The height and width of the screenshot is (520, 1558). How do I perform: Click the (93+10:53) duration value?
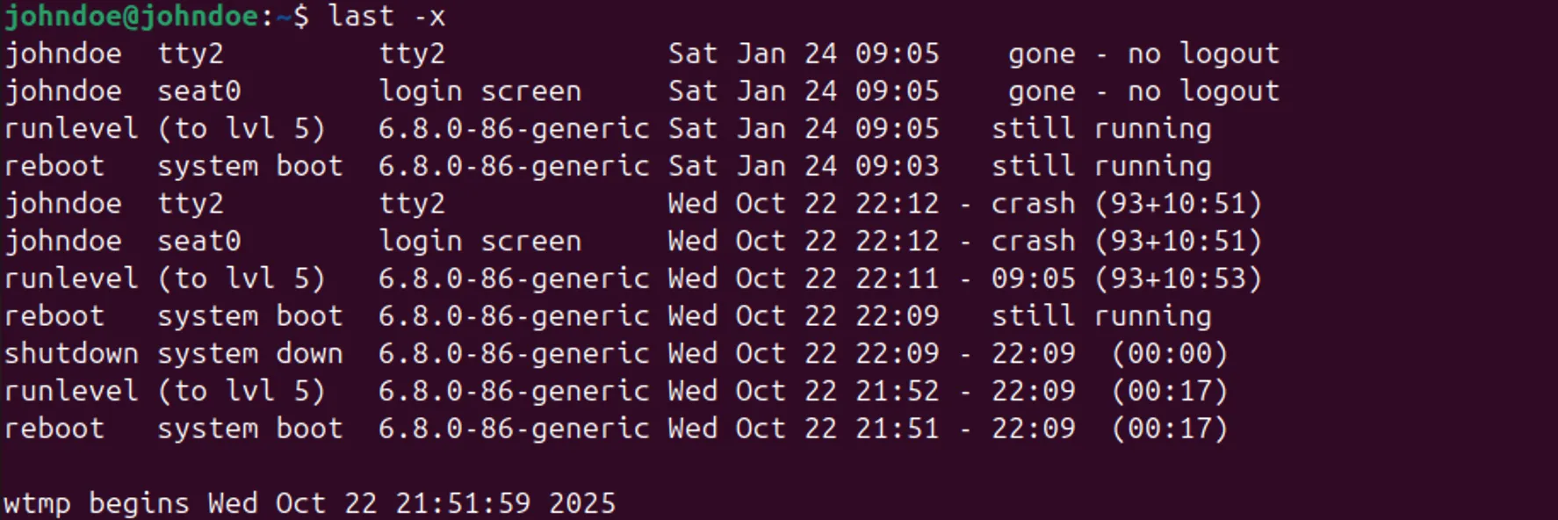pos(1178,278)
